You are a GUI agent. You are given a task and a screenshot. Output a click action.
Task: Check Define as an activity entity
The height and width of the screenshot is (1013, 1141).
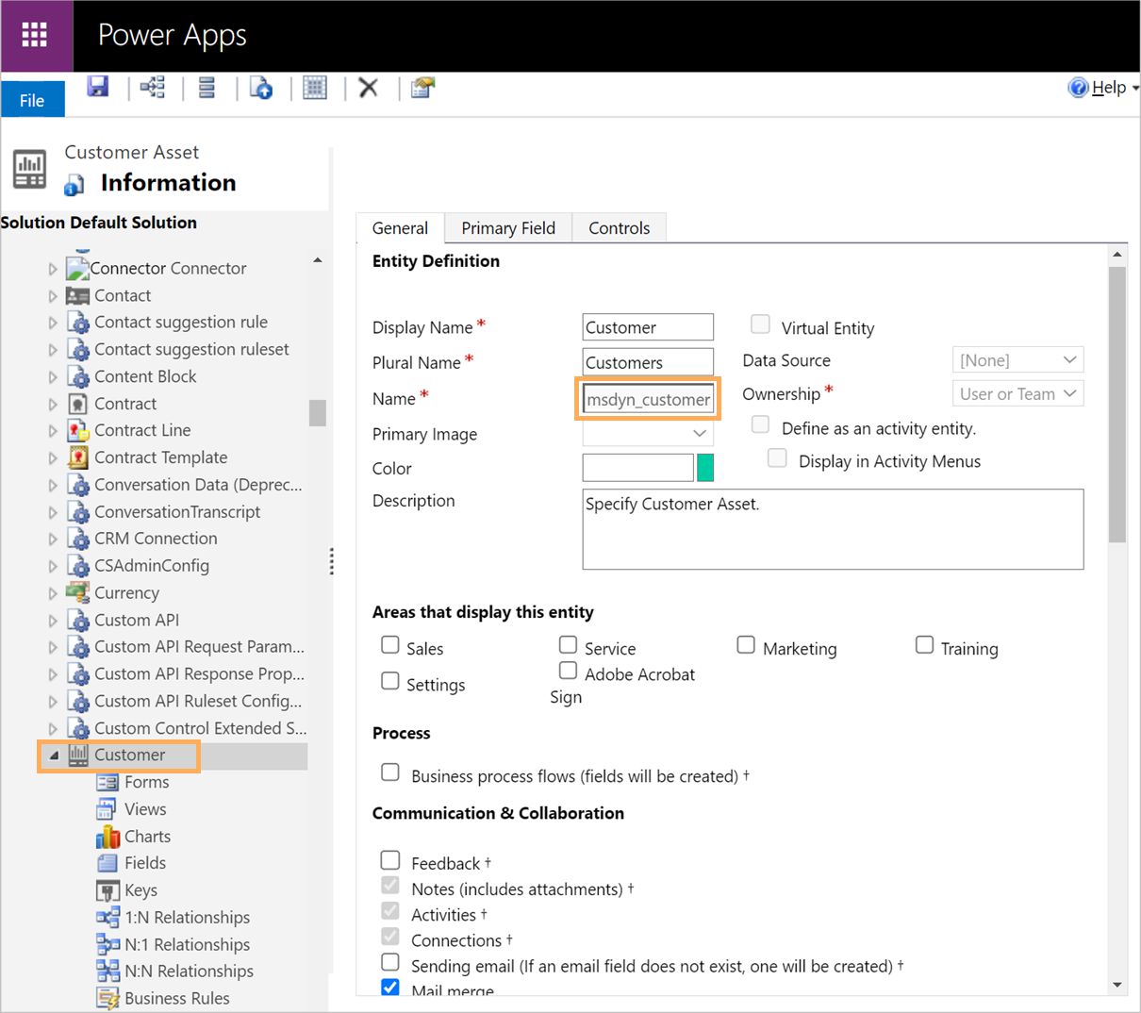tap(760, 424)
